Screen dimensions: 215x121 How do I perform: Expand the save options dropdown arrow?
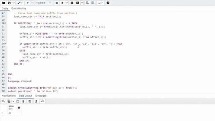point(13,3)
